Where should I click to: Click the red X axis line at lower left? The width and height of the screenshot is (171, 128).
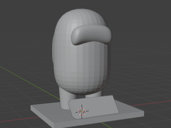[x=20, y=119]
